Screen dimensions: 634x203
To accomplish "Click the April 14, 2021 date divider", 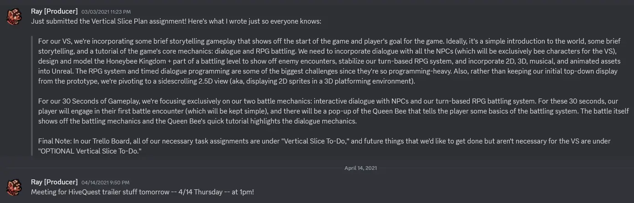I will (x=360, y=168).
